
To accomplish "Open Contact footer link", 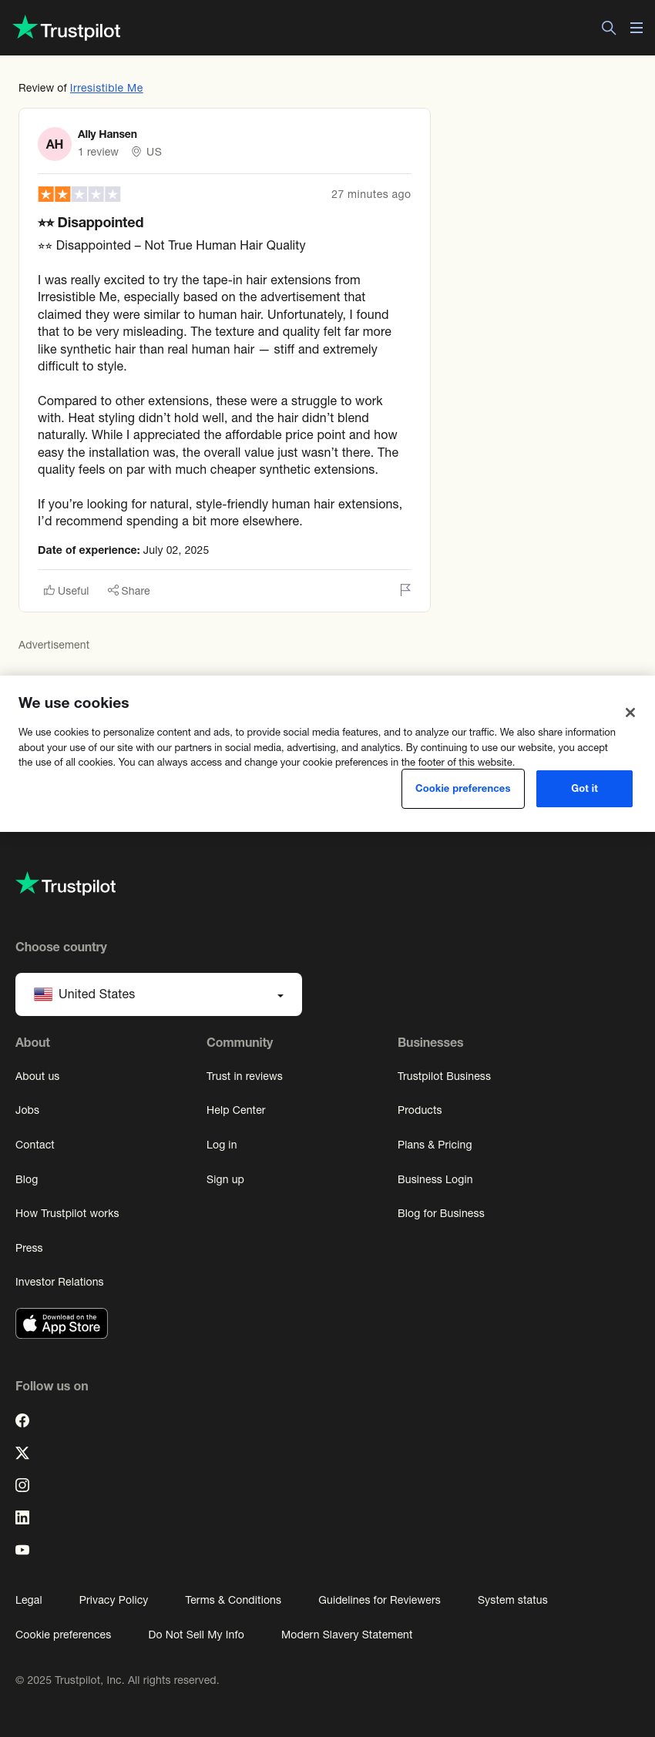I will [x=35, y=1145].
